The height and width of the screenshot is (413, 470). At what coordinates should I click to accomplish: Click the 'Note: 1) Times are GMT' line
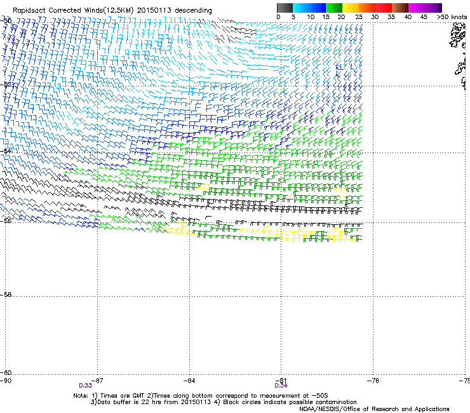coord(200,396)
